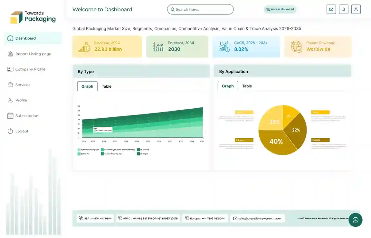Click into the Search here field
The width and height of the screenshot is (371, 238).
200,9
